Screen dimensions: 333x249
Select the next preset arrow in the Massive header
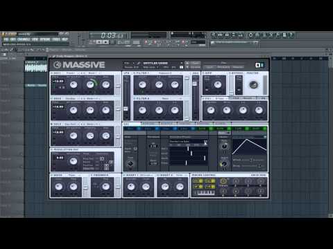point(187,67)
